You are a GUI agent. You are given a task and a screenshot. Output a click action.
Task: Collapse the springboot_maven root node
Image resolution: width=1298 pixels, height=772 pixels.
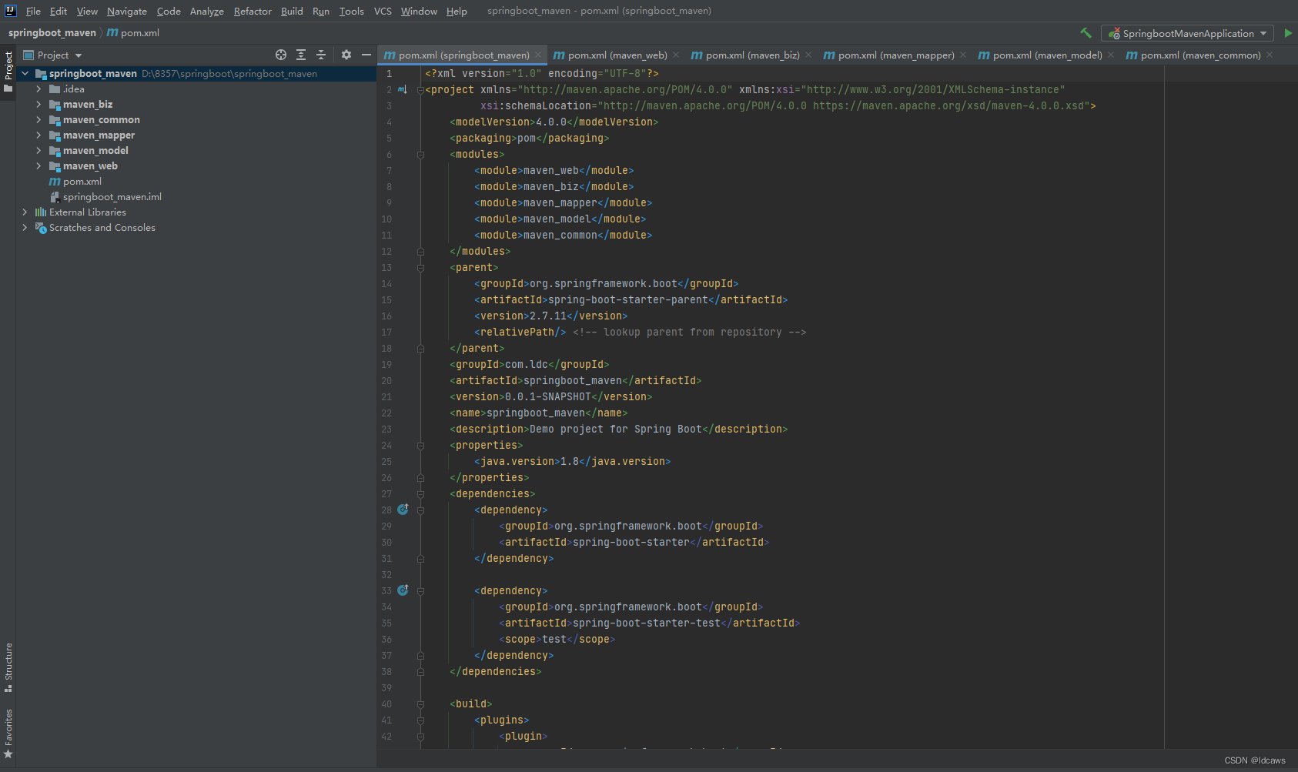(x=25, y=74)
